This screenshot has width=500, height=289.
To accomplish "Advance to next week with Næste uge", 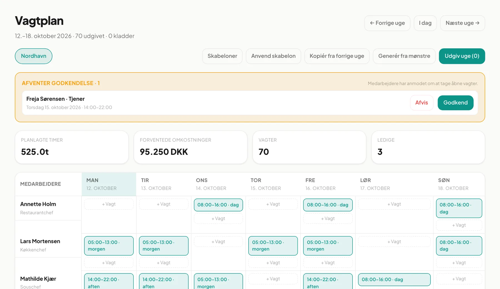I will pyautogui.click(x=462, y=23).
